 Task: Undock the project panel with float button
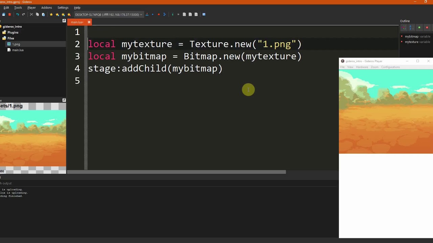click(x=64, y=21)
